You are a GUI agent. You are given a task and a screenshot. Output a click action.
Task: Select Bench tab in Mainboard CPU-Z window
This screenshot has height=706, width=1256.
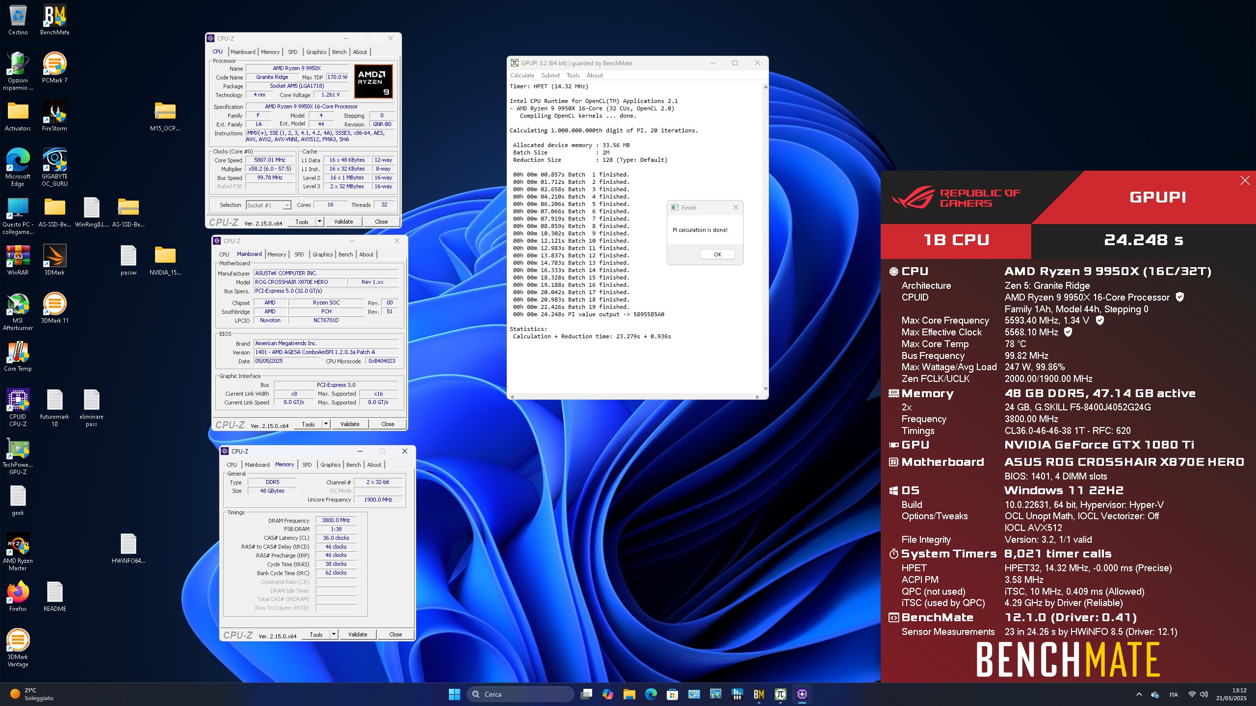345,254
